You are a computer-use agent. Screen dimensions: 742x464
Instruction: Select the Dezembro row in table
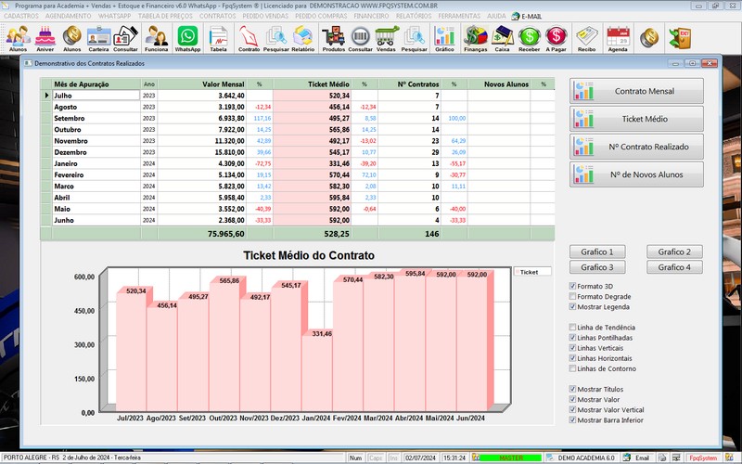[x=298, y=152]
